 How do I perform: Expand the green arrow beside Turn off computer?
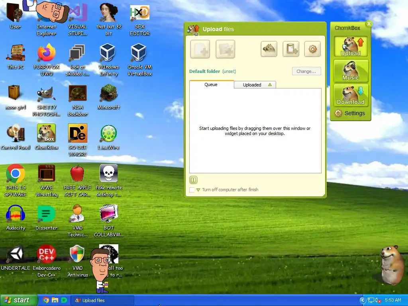point(198,190)
